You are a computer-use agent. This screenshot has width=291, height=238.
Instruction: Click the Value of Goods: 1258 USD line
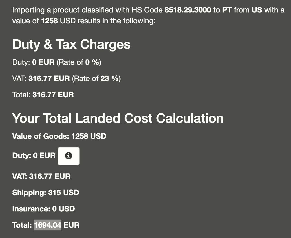59,136
